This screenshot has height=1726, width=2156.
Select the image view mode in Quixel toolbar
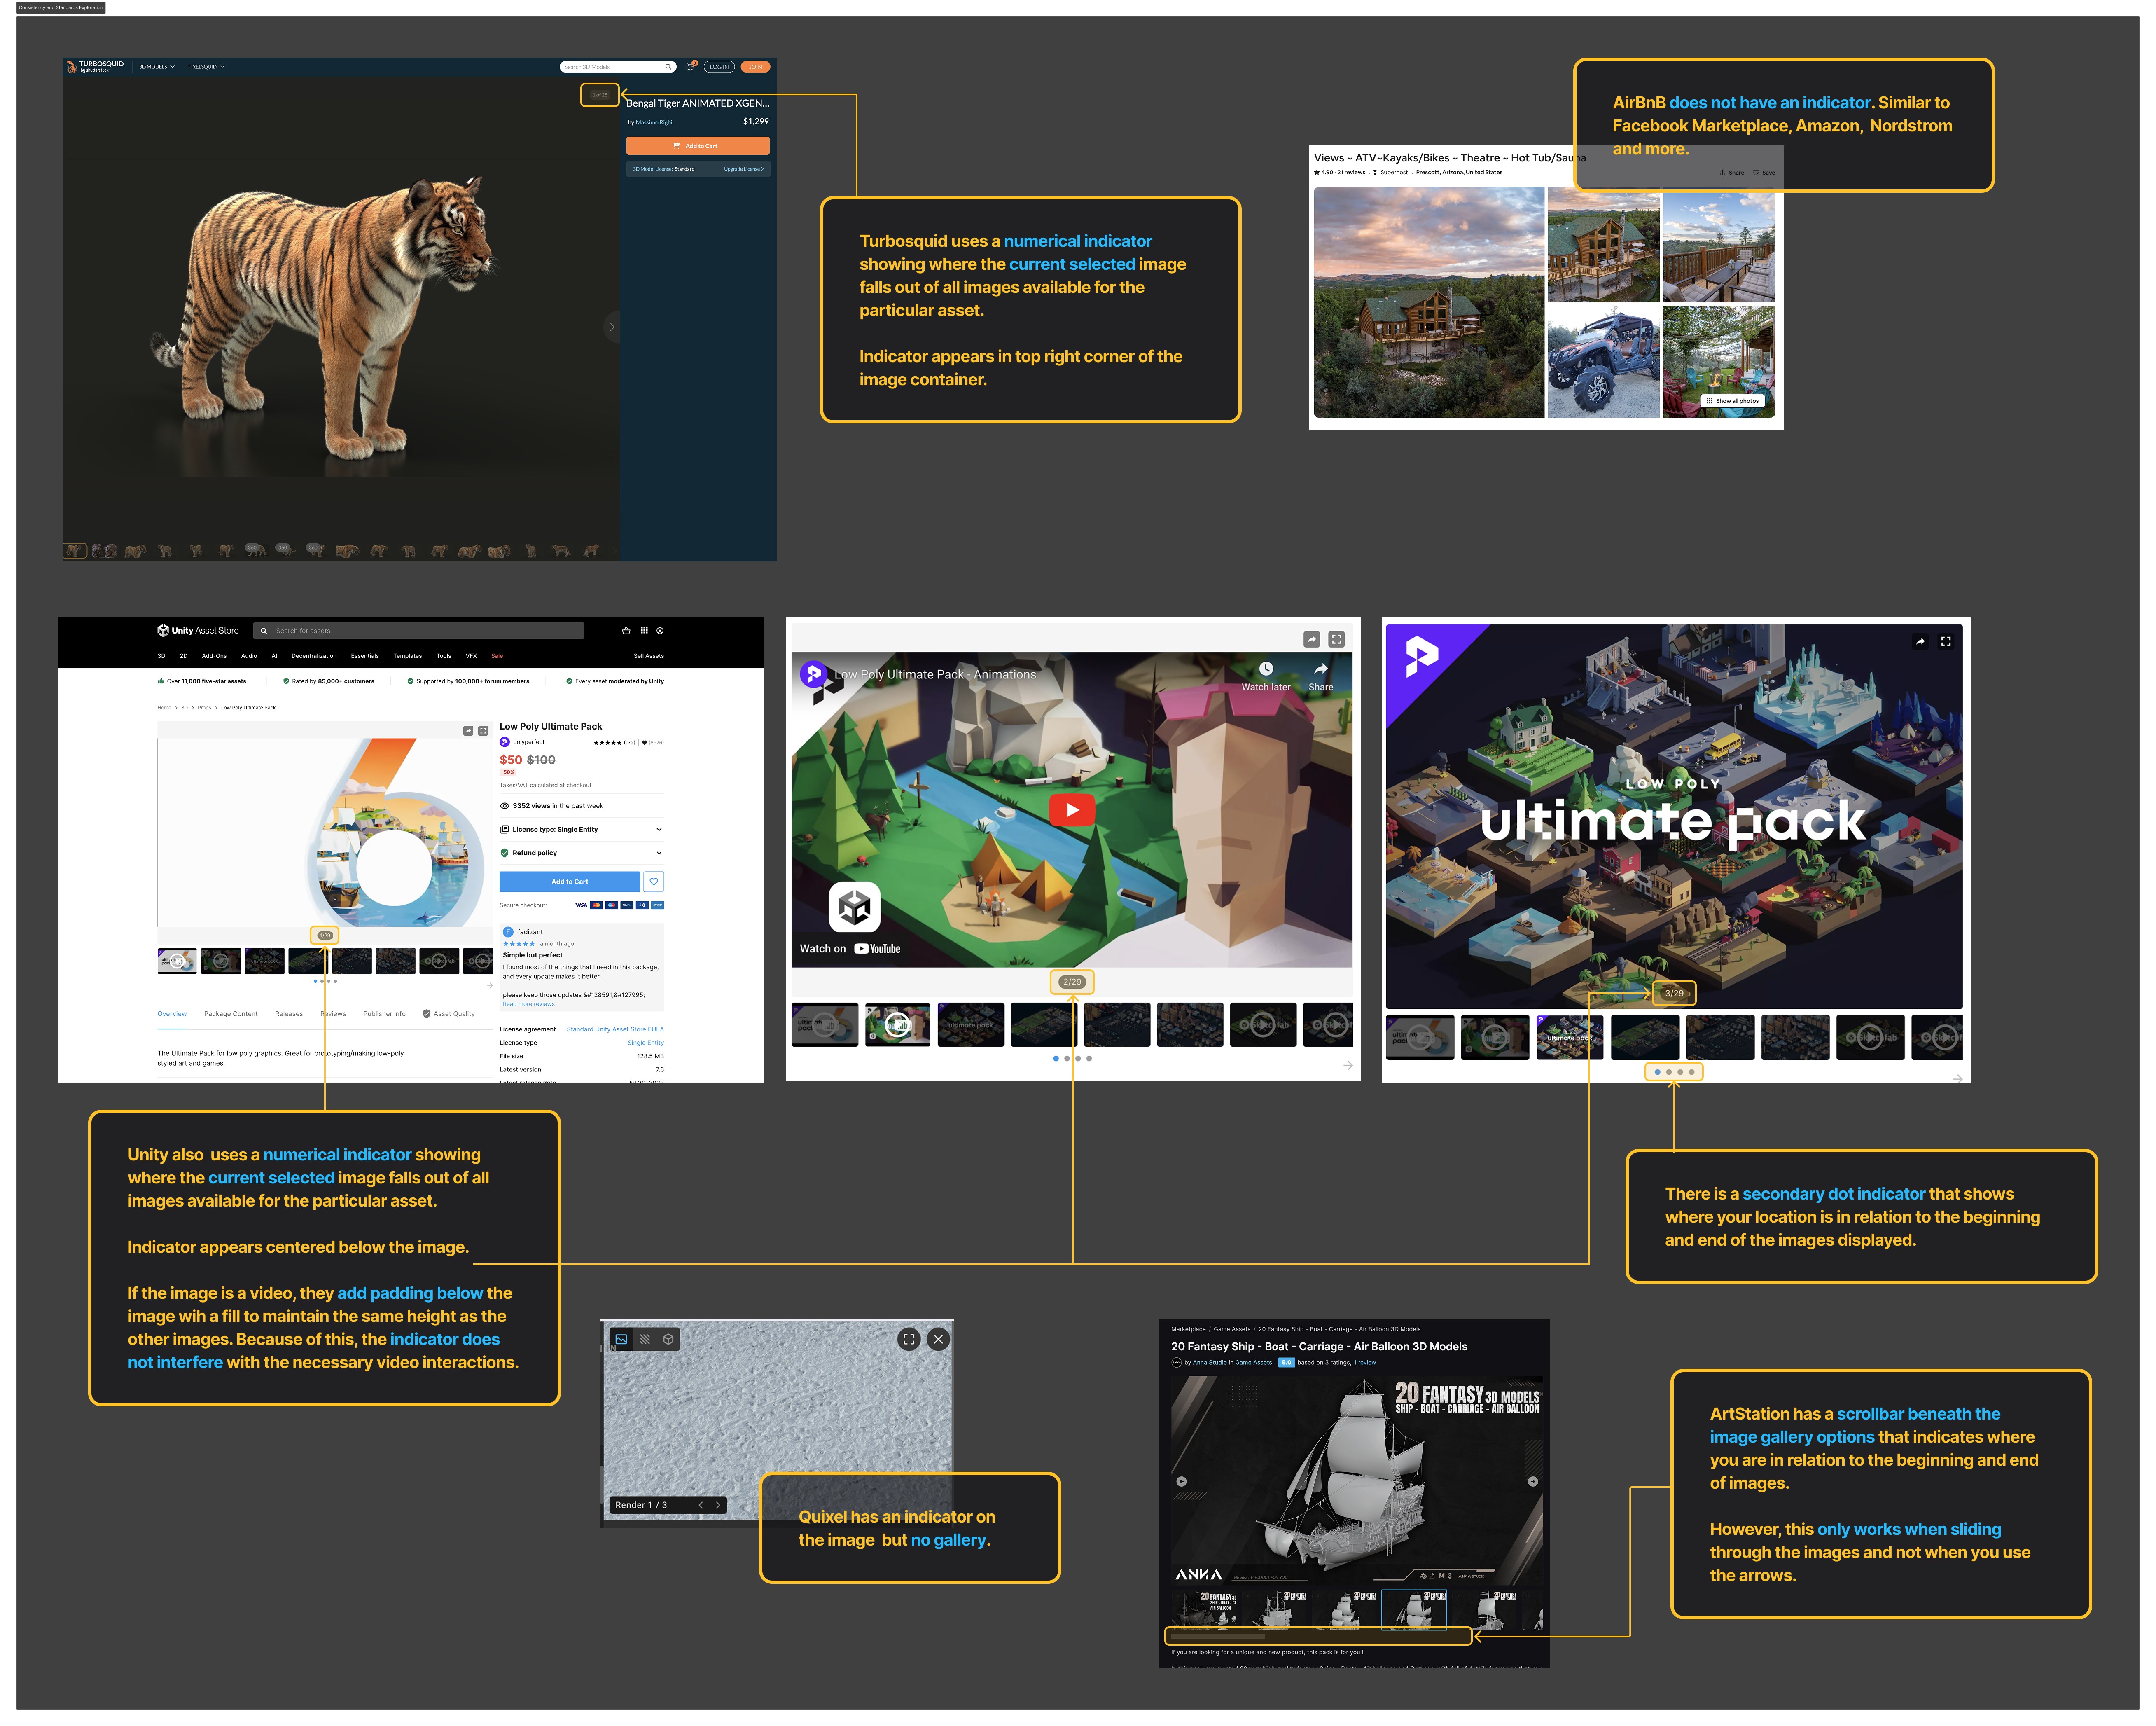[x=621, y=1339]
